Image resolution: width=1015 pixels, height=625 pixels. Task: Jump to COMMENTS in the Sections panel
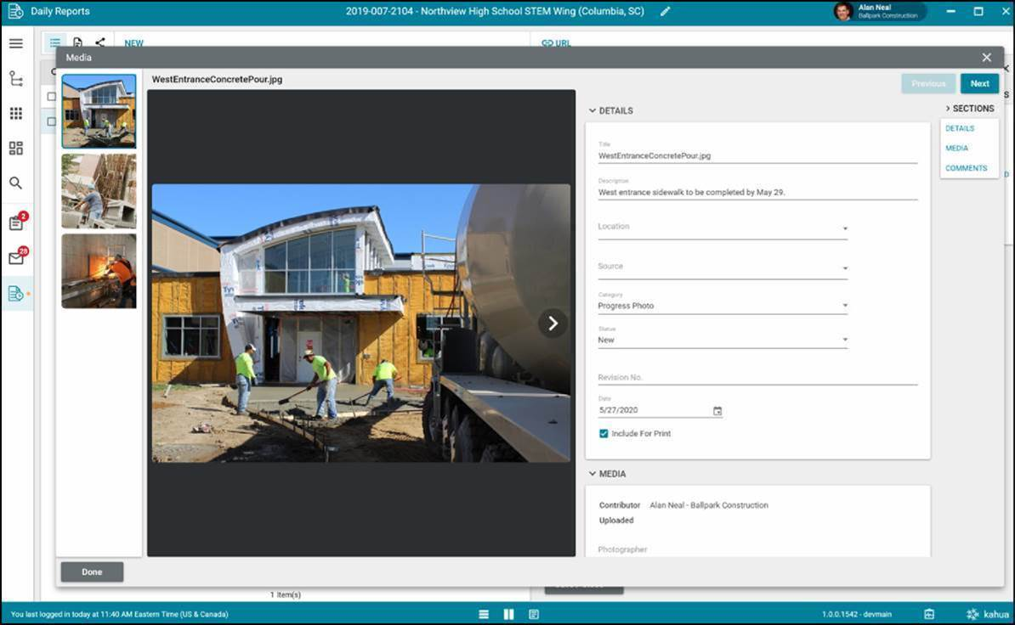coord(966,168)
